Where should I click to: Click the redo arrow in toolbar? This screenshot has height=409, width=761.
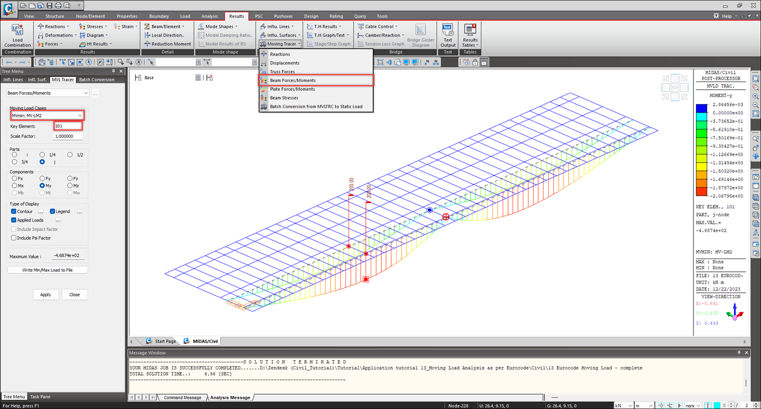click(22, 62)
